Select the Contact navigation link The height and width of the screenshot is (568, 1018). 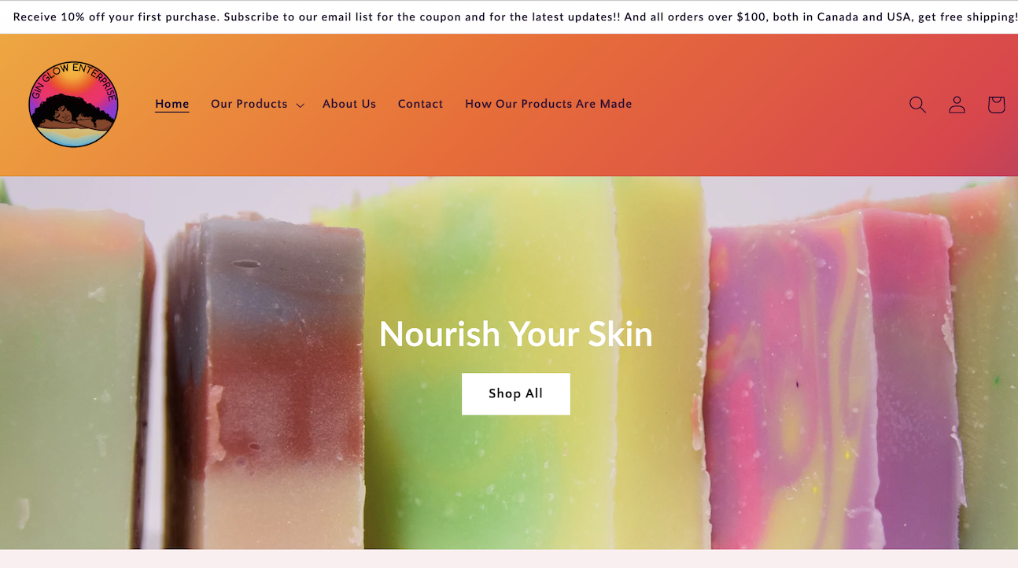pos(420,104)
